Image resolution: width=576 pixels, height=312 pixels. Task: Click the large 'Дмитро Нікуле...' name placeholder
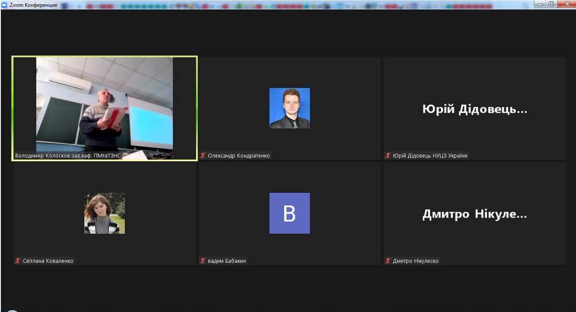coord(474,214)
